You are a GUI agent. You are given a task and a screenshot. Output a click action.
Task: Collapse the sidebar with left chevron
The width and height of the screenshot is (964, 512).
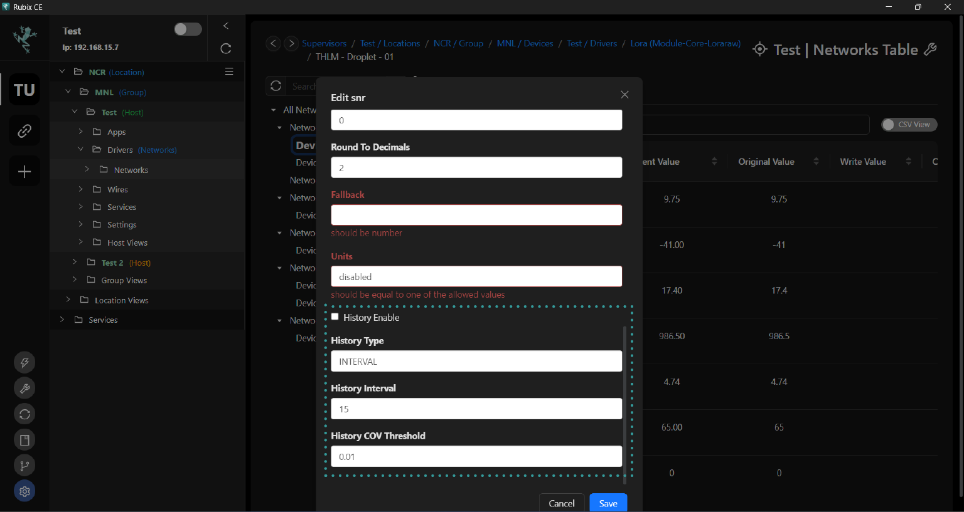click(x=226, y=26)
